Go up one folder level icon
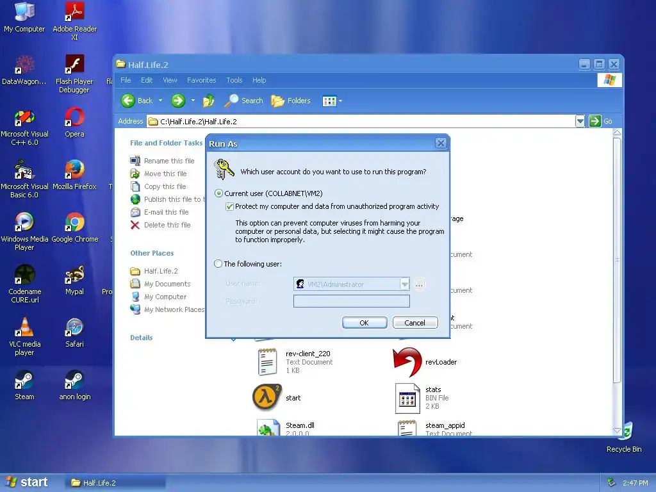Image resolution: width=656 pixels, height=492 pixels. (x=208, y=101)
